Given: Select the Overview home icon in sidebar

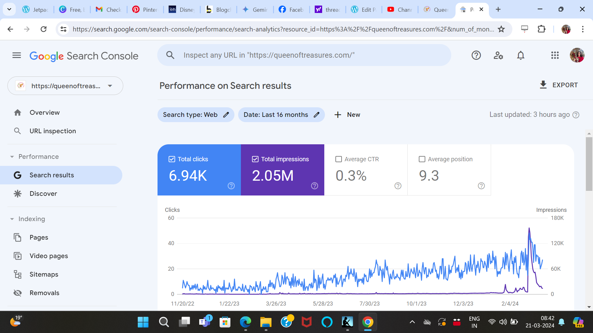Looking at the screenshot, I should 18,112.
